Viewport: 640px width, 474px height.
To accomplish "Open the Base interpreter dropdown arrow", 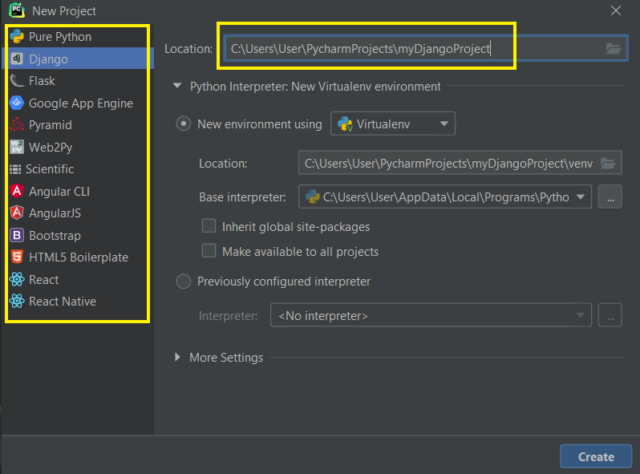I will coord(580,196).
